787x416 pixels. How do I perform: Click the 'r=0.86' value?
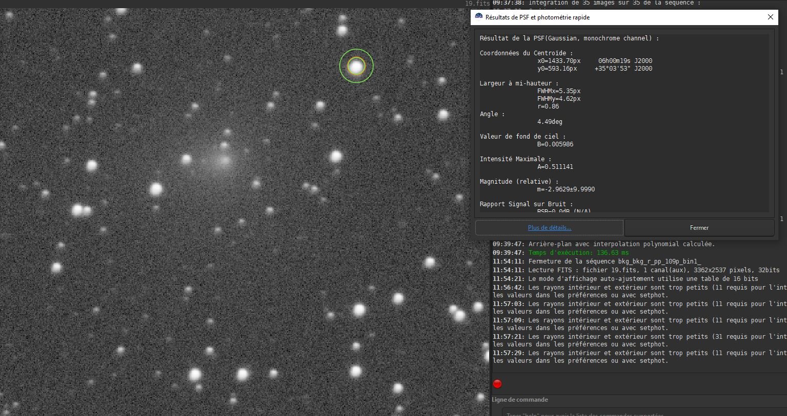click(x=548, y=106)
